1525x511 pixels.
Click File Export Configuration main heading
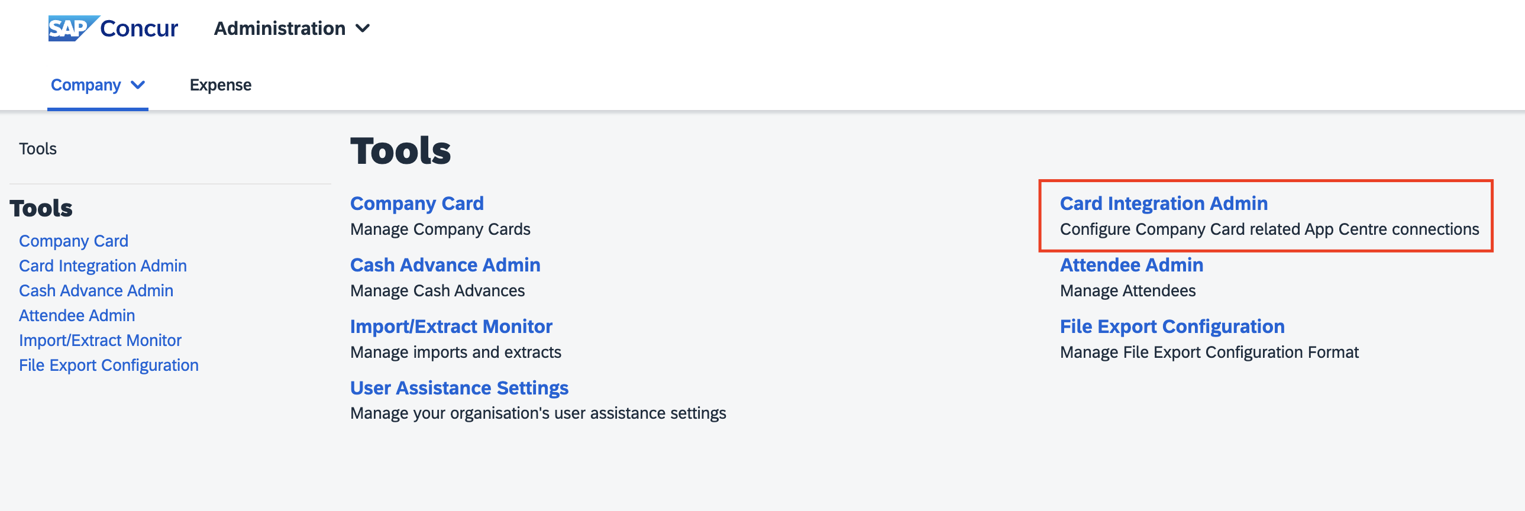[1172, 326]
